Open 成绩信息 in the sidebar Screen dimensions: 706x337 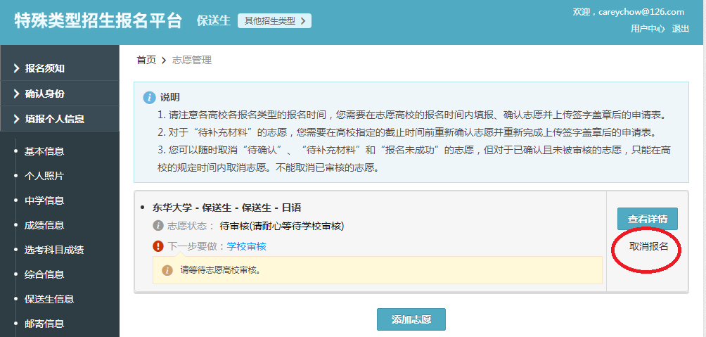(44, 225)
